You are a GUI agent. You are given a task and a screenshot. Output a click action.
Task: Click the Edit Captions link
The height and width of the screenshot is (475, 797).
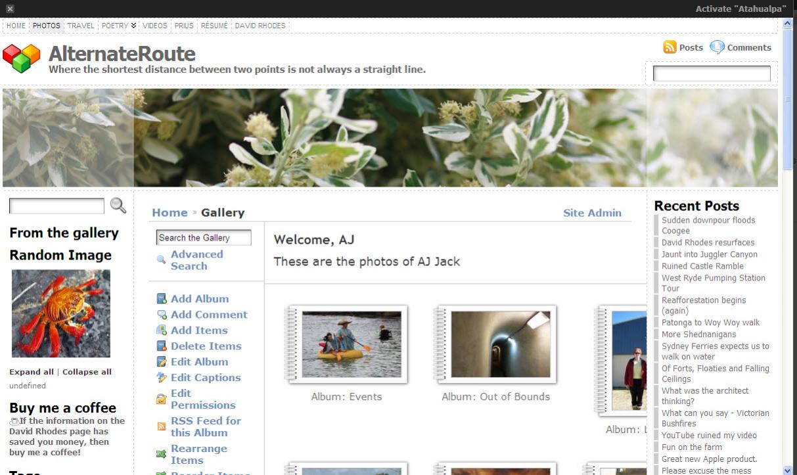click(x=206, y=378)
